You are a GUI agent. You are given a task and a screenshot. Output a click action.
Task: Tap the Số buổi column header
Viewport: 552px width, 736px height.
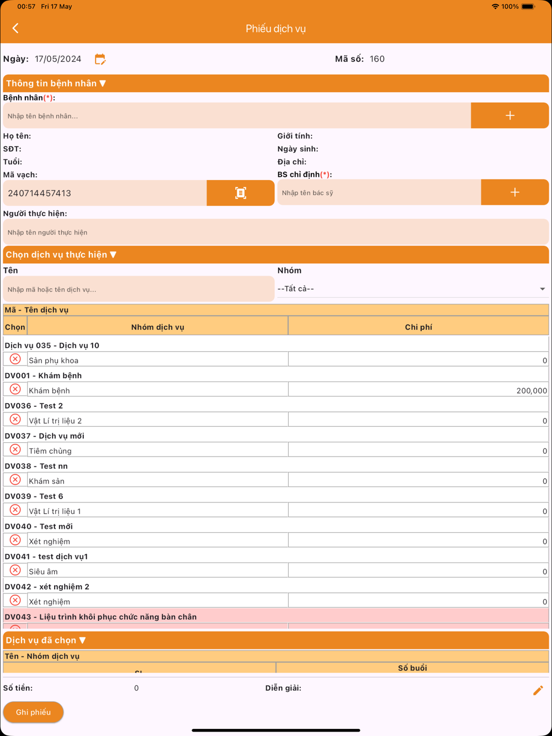tap(412, 668)
